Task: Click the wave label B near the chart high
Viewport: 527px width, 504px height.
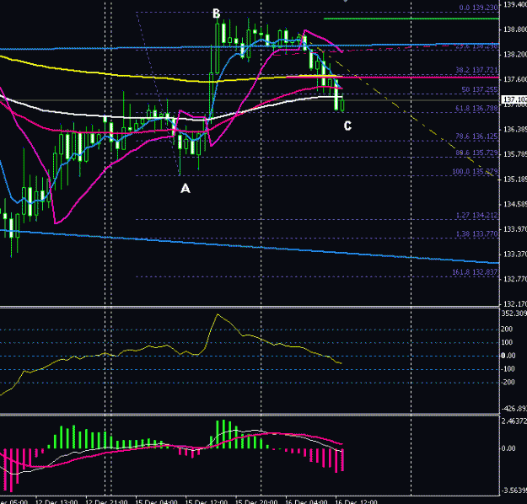Action: coord(217,13)
